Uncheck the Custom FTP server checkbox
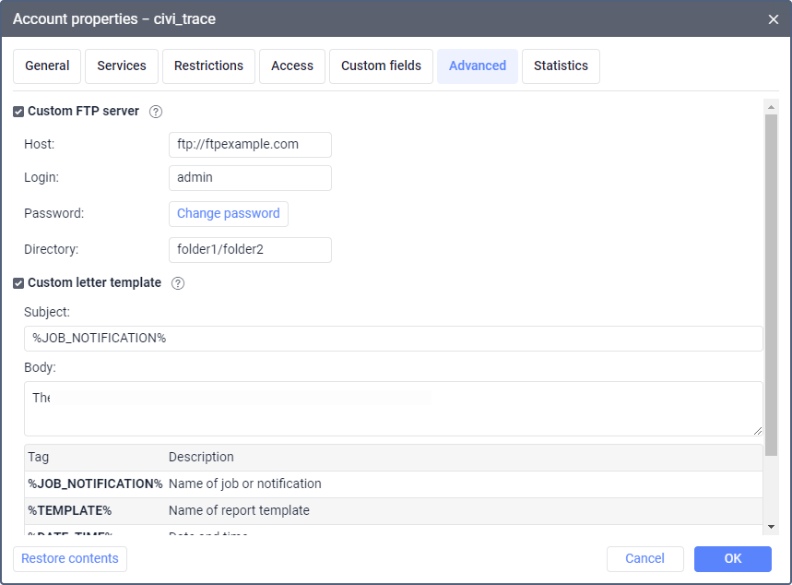 pyautogui.click(x=18, y=112)
